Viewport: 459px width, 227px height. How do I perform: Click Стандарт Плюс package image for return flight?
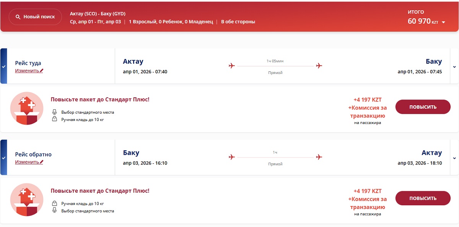[x=27, y=200]
